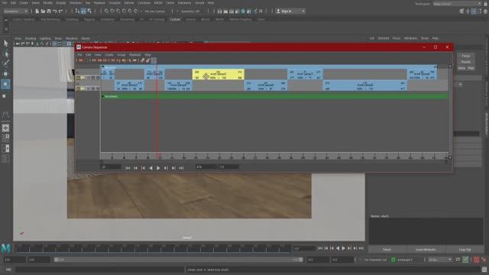
Task: Open viewport Shading menu
Action: tap(31, 38)
